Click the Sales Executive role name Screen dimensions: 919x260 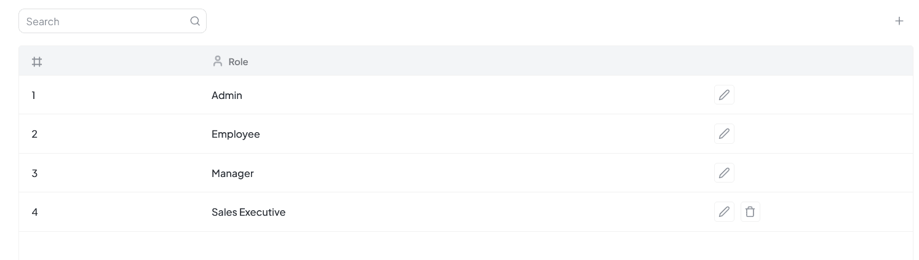[249, 212]
